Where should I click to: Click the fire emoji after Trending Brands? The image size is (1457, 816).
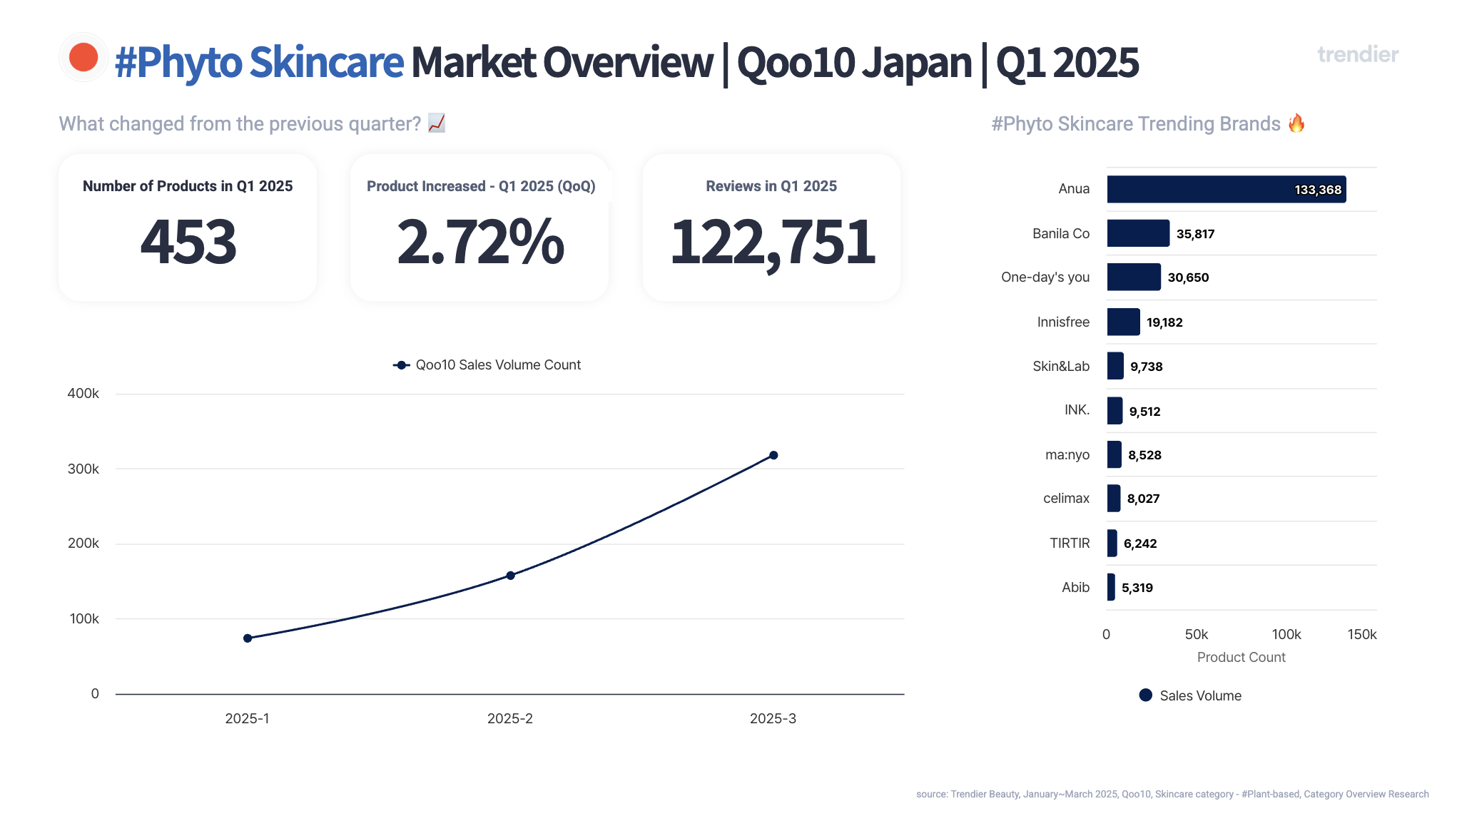pyautogui.click(x=1296, y=123)
